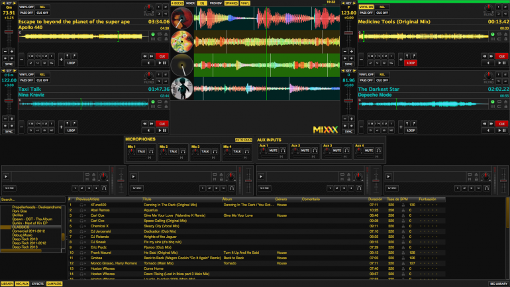The height and width of the screenshot is (287, 510).
Task: Play or pause the Taxi Talk deck
Action: point(162,131)
